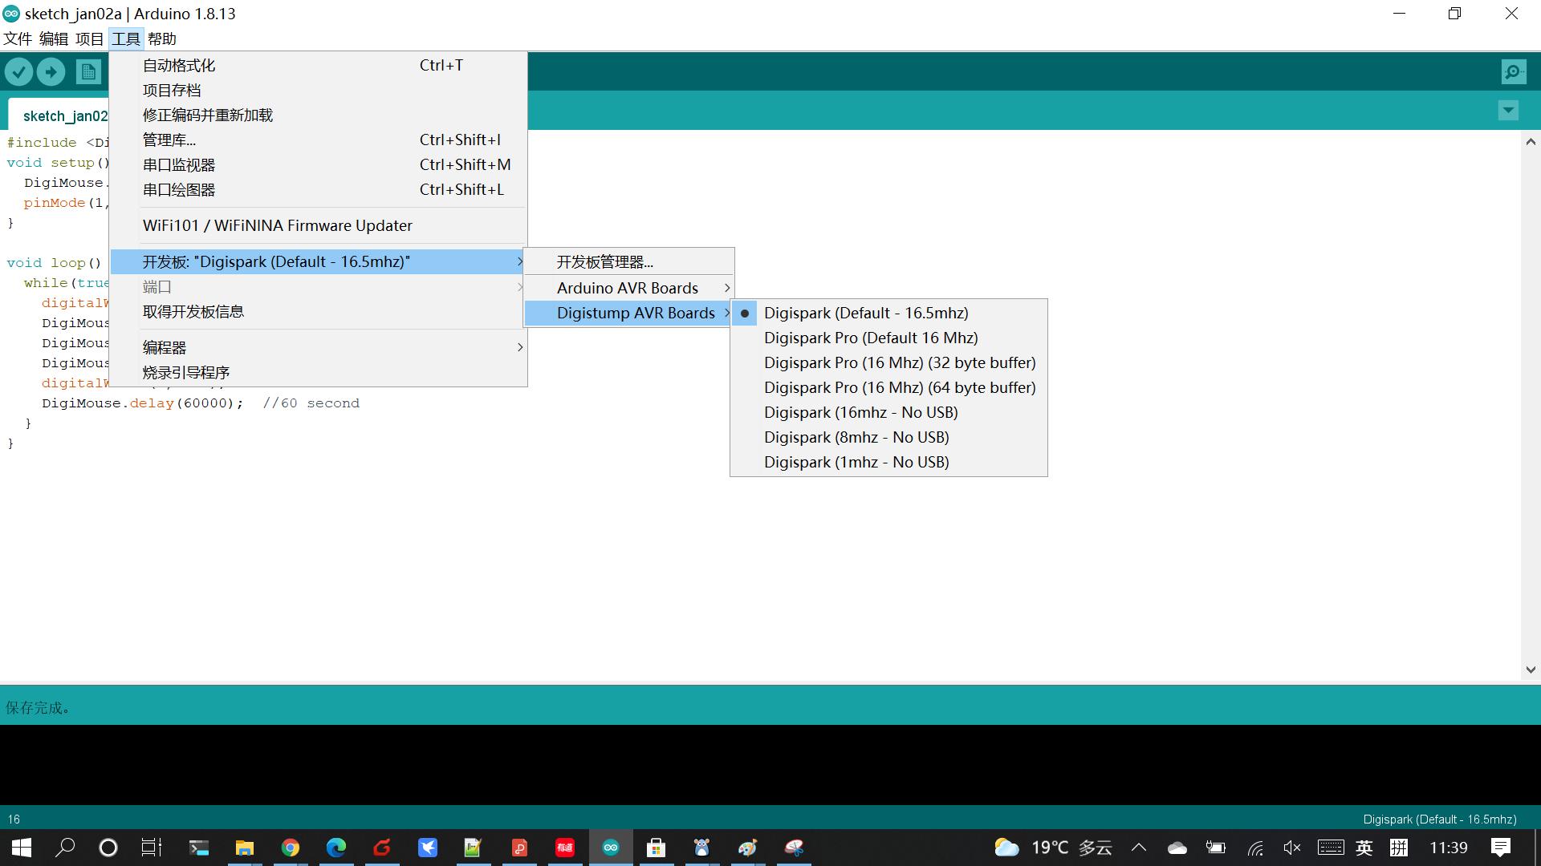The width and height of the screenshot is (1541, 866).
Task: Select Digispark Pro (Default 16 Mhz) board
Action: click(x=871, y=338)
